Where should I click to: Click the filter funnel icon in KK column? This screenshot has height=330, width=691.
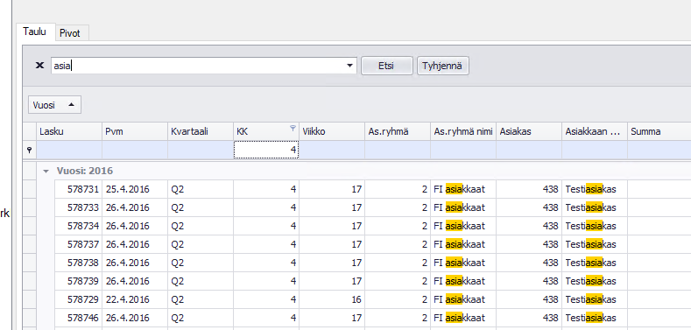point(293,128)
